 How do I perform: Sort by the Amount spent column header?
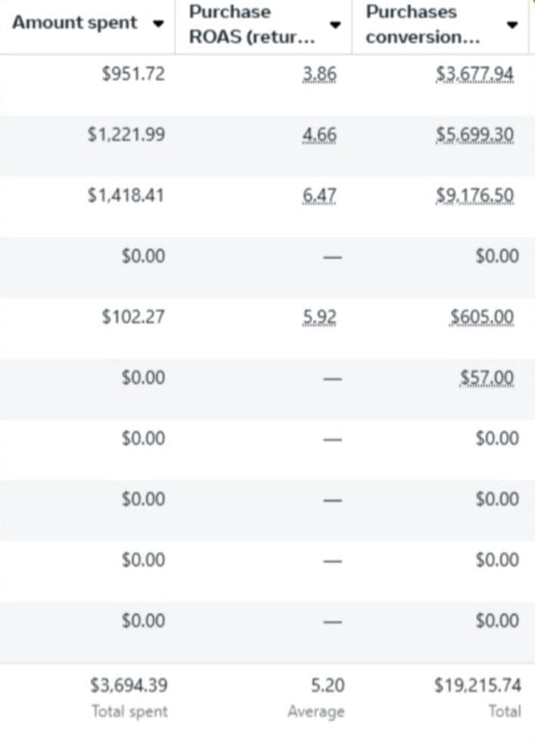pos(75,23)
